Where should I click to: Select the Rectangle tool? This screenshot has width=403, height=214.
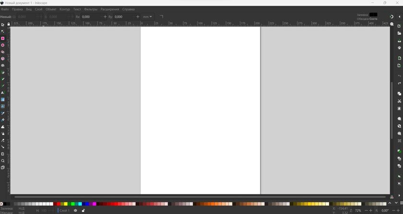tap(2, 38)
